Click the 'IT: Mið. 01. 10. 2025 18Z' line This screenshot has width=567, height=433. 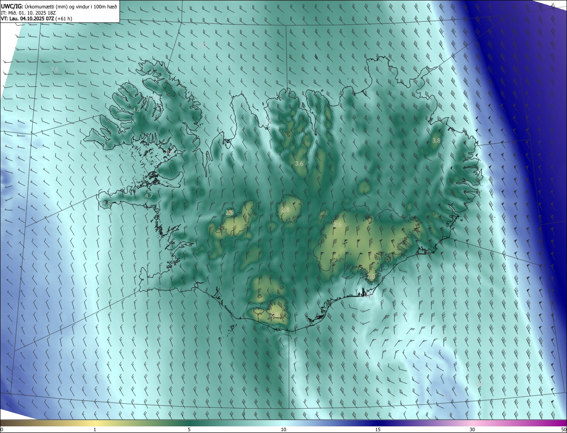28,12
